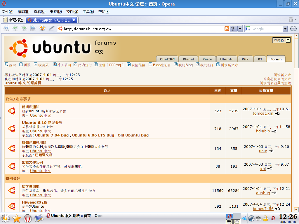The image size is (299, 224).
Task: Click the round blue bird tray icon
Action: [251, 218]
